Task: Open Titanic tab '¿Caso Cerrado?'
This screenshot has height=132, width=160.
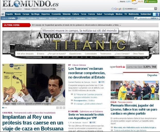Action: tap(122, 54)
